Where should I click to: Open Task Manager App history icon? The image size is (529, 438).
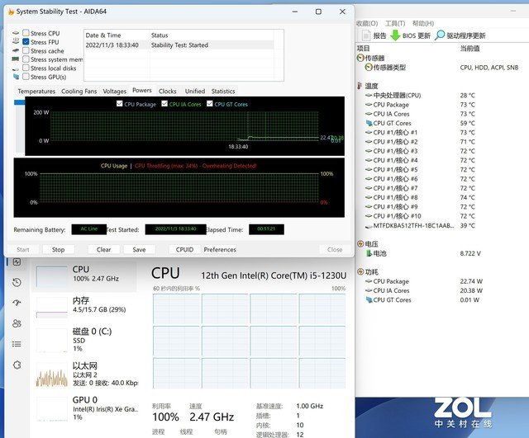point(17,282)
